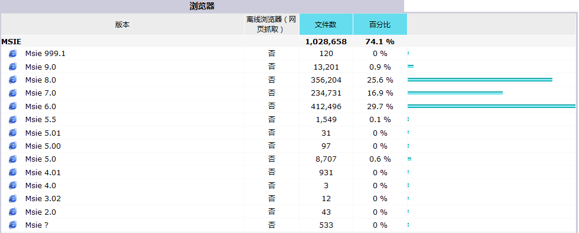The height and width of the screenshot is (233, 579).
Task: Click the 离线浏览器 column header
Action: (x=271, y=24)
